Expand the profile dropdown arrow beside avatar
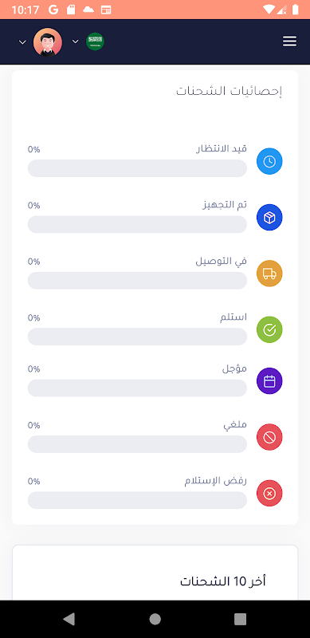This screenshot has width=310, height=638. pyautogui.click(x=23, y=42)
